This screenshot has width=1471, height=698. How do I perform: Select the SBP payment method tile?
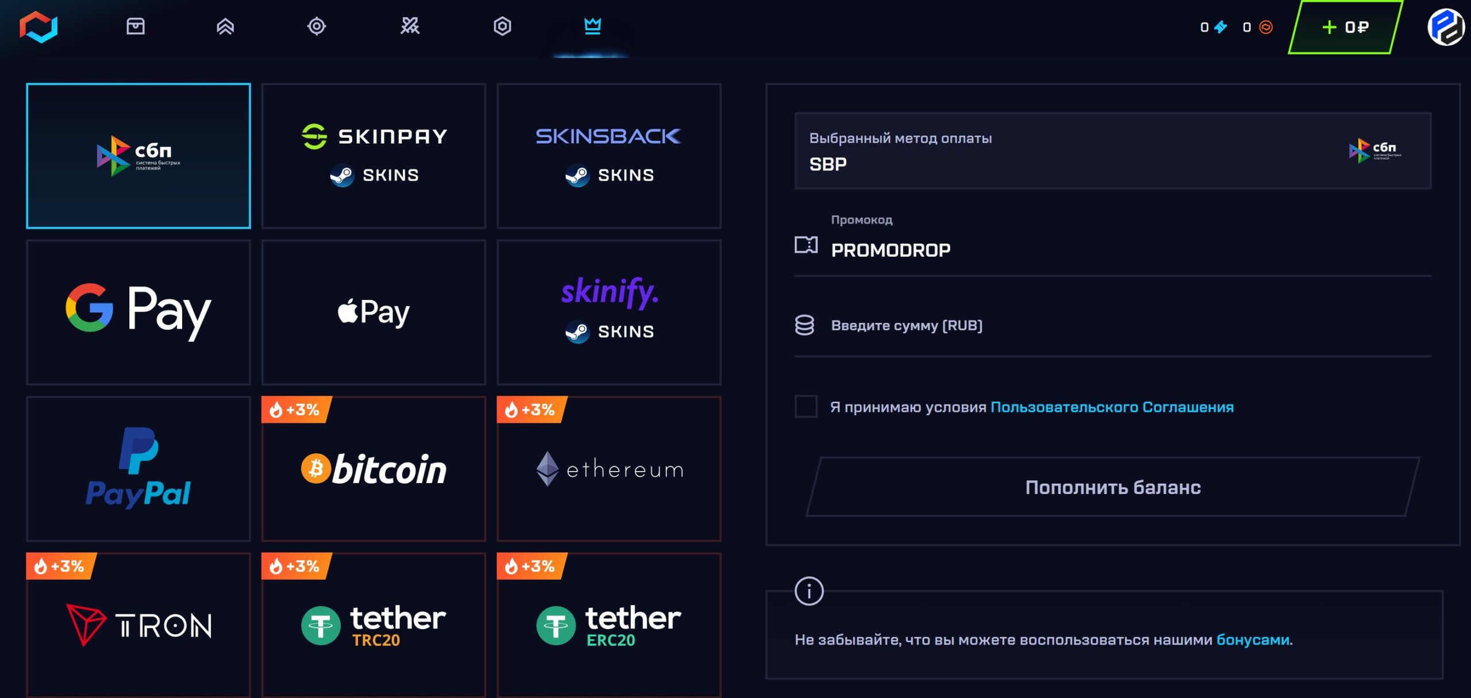138,156
